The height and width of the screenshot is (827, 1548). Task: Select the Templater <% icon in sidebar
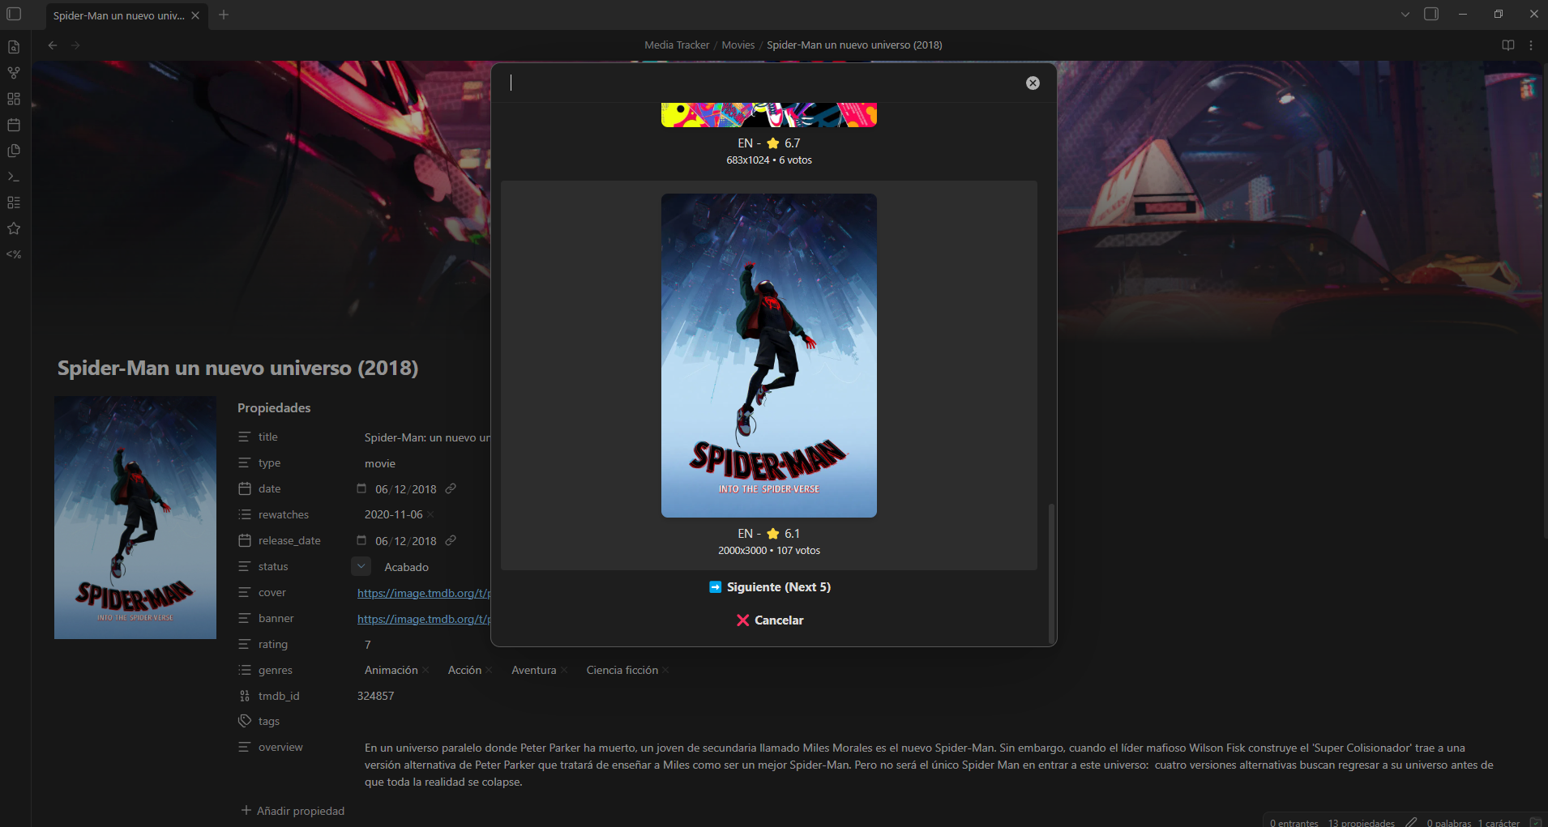[x=13, y=254]
